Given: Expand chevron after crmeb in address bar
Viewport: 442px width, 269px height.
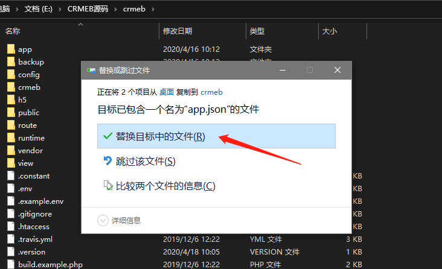Looking at the screenshot, I should (x=153, y=9).
